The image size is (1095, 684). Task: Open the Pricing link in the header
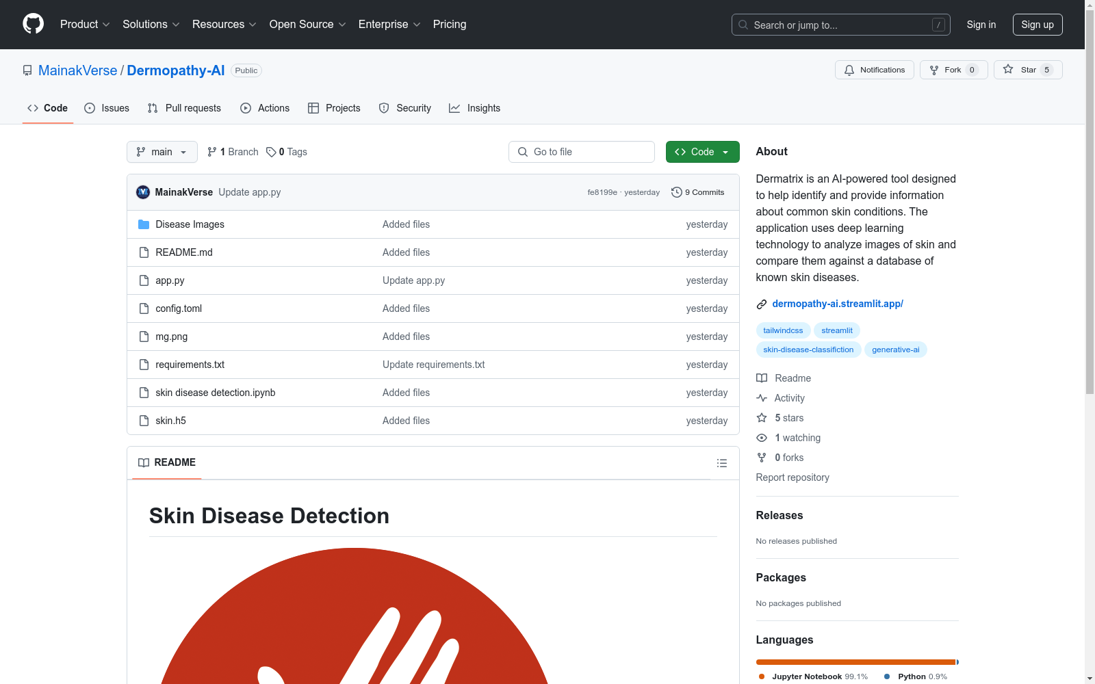pos(450,25)
